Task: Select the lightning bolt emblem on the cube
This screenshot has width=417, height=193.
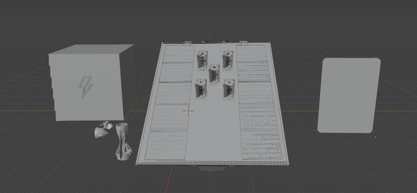Action: (86, 87)
